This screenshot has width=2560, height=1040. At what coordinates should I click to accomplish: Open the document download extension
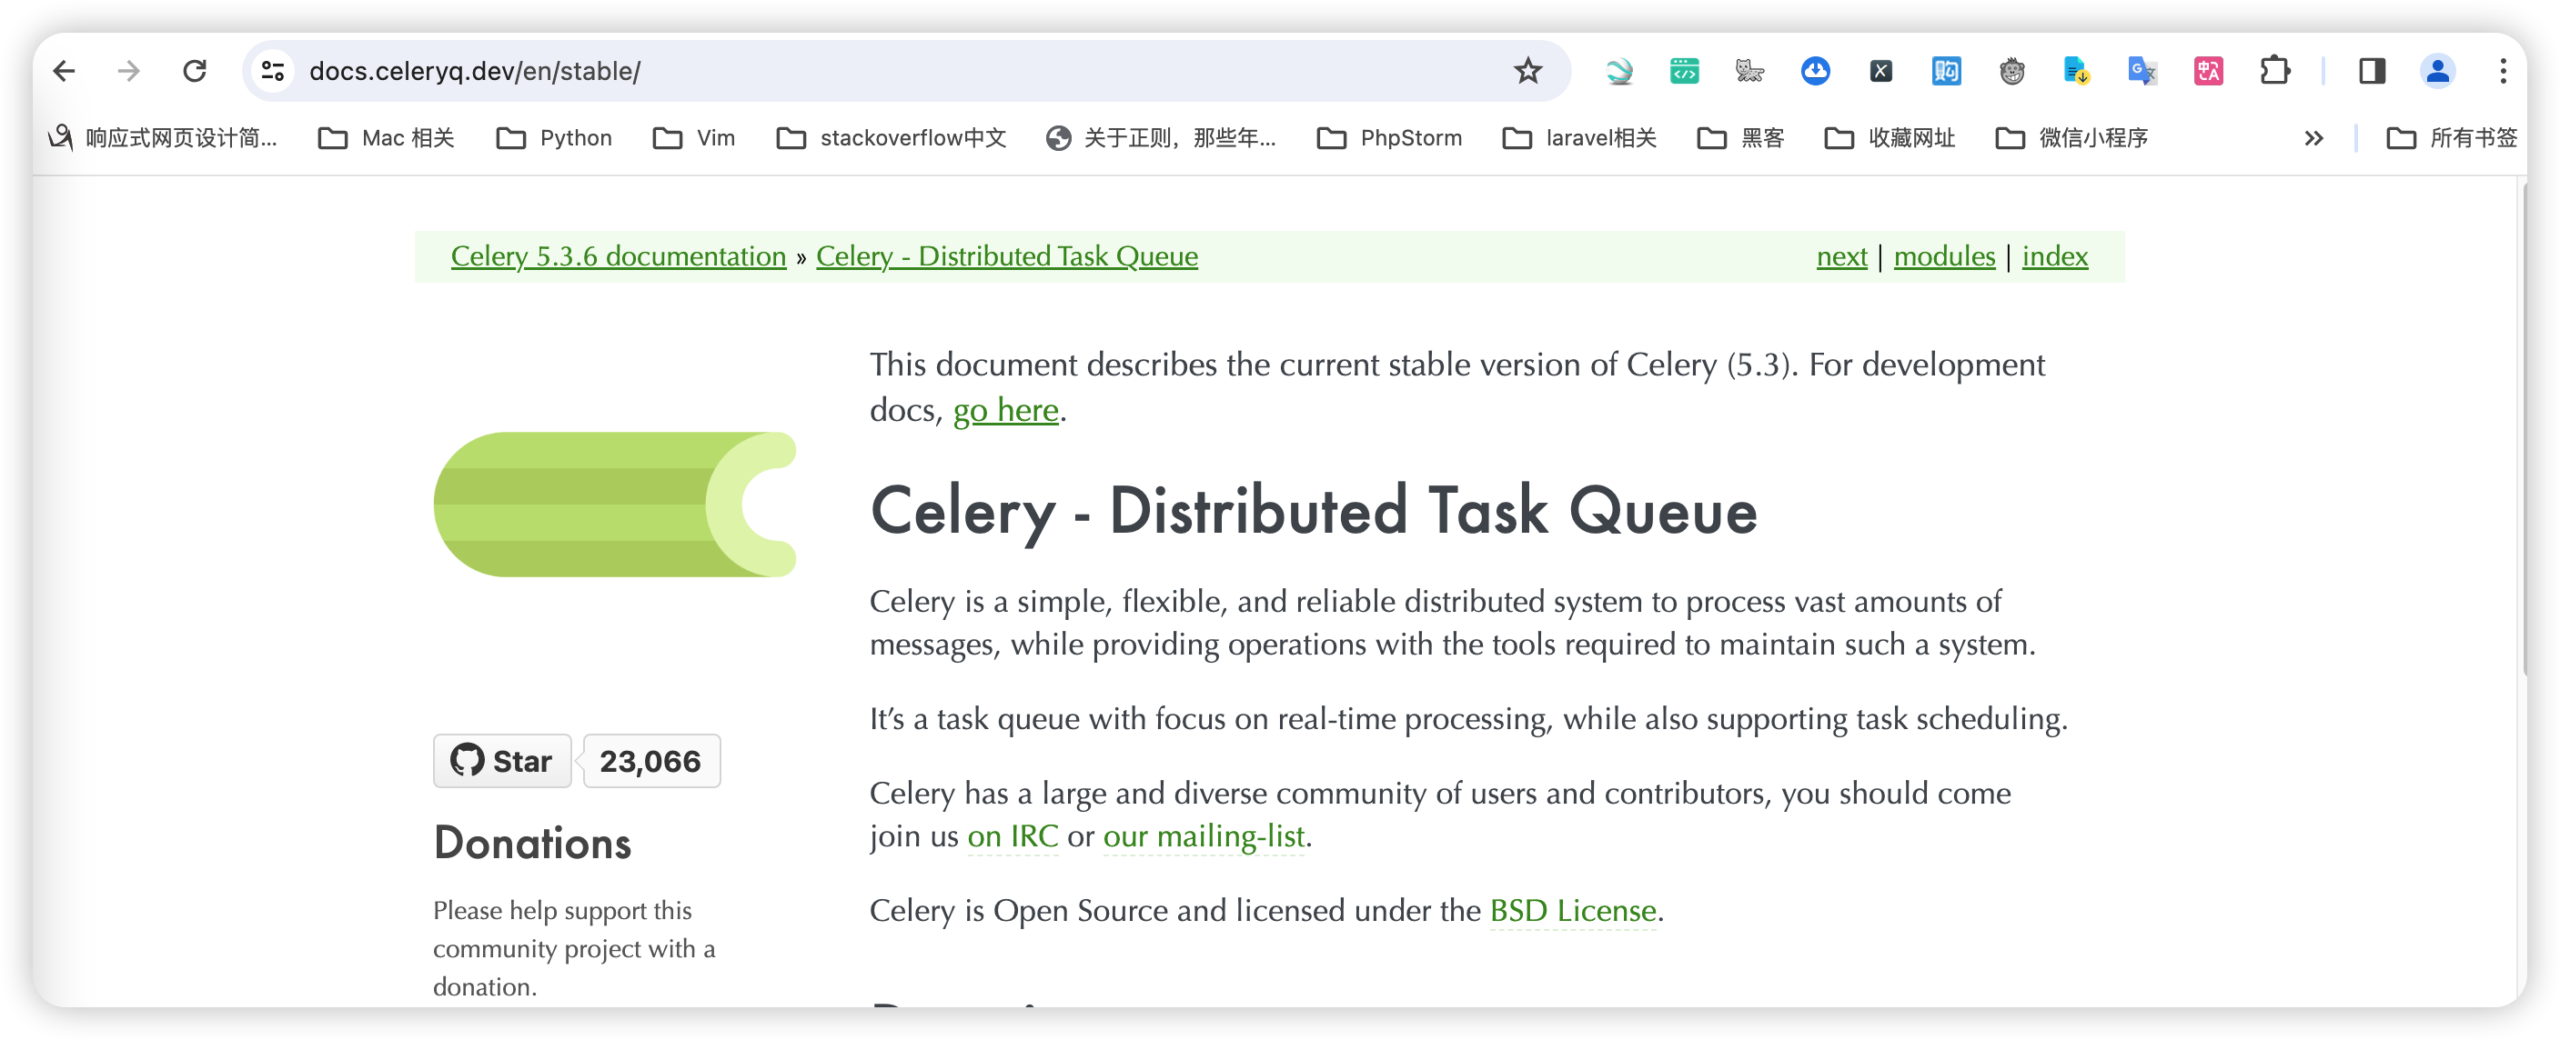2077,71
